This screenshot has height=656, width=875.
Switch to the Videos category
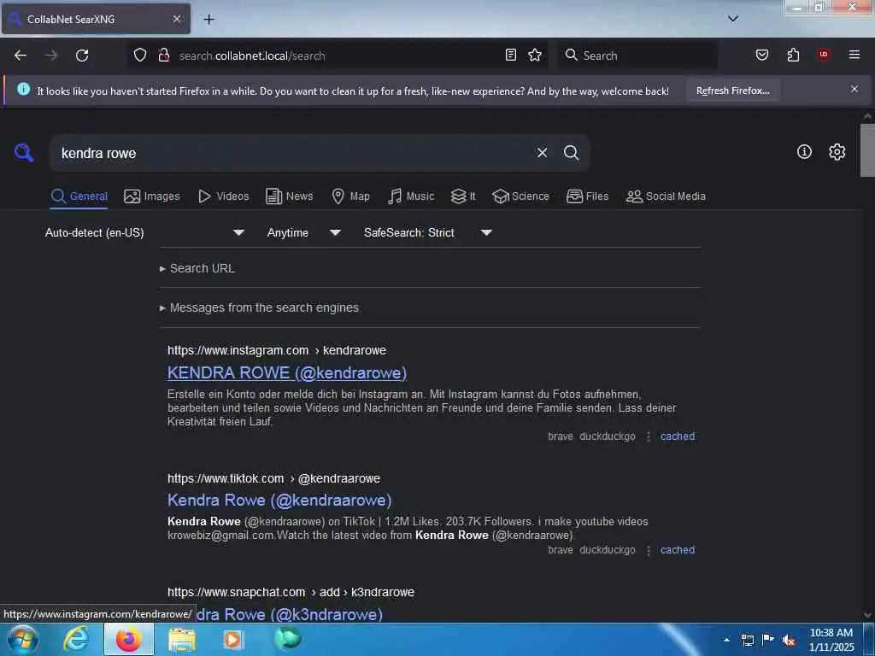coord(224,196)
